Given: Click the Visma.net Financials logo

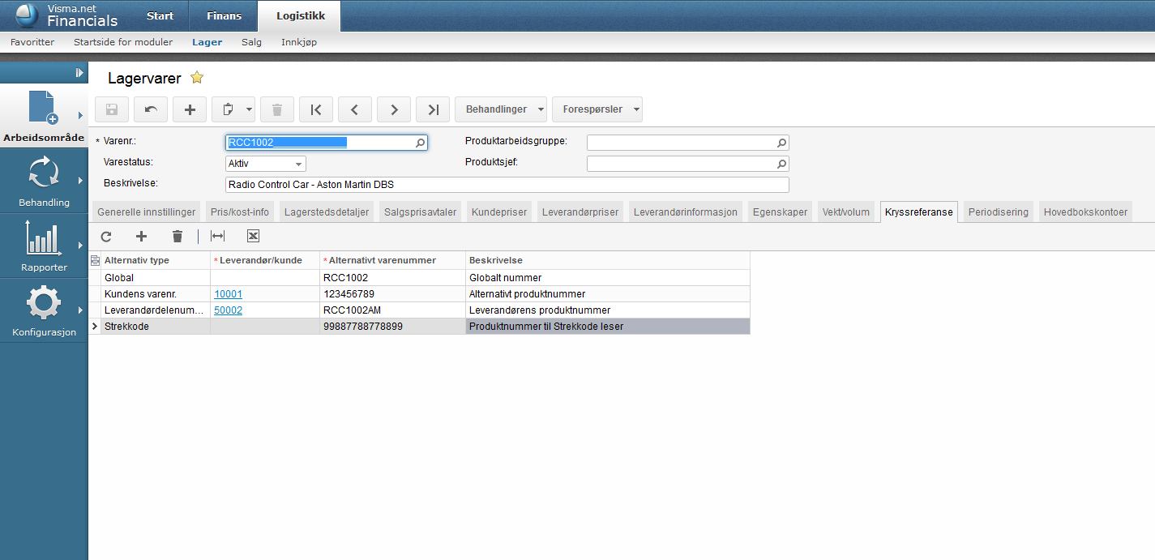Looking at the screenshot, I should pos(66,15).
